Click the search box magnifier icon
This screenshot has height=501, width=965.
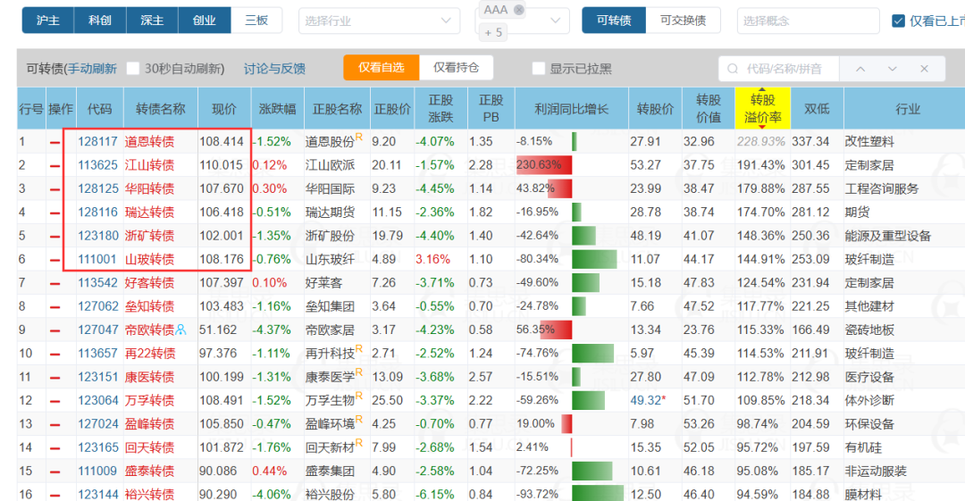pos(733,69)
